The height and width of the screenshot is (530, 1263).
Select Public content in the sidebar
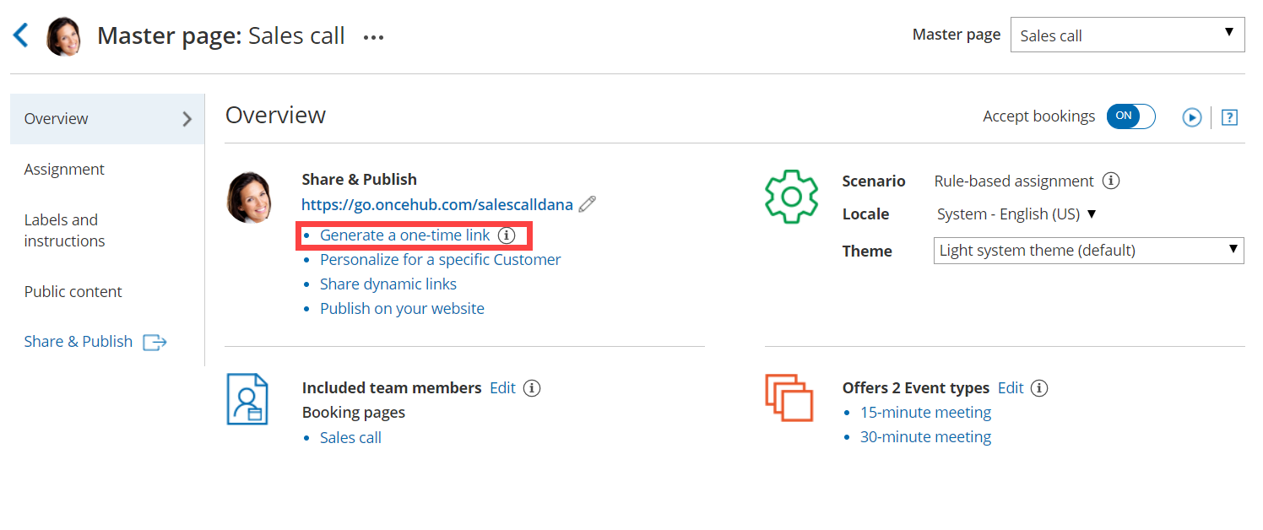(73, 292)
